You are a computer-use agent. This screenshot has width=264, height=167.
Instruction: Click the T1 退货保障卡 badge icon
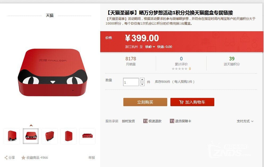[x=172, y=121]
